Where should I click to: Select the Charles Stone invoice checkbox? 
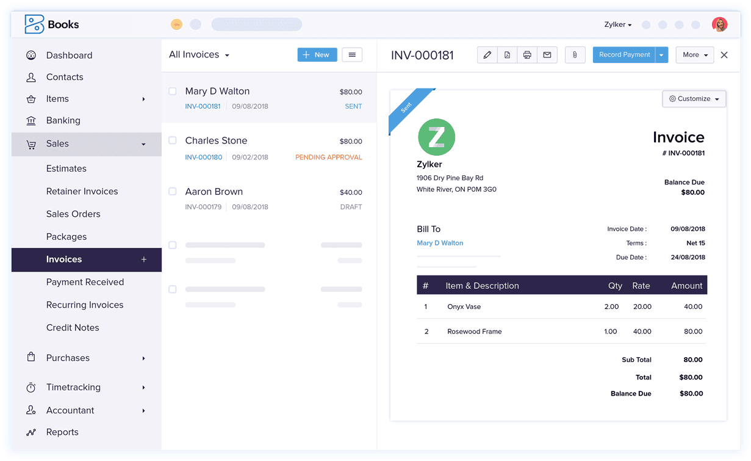pos(173,140)
